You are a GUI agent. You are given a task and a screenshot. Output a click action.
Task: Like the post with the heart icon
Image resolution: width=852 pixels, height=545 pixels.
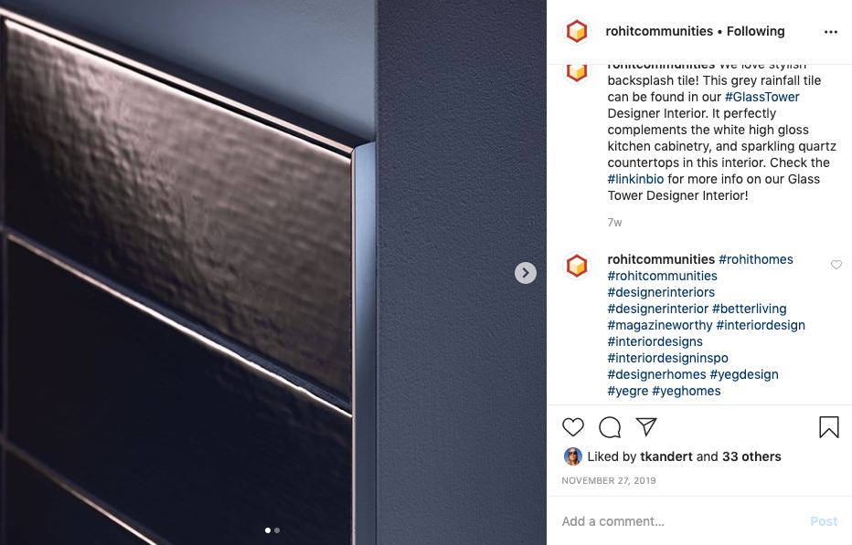[572, 427]
